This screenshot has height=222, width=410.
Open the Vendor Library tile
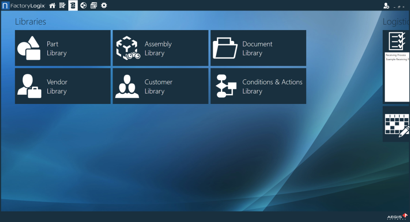pyautogui.click(x=63, y=86)
